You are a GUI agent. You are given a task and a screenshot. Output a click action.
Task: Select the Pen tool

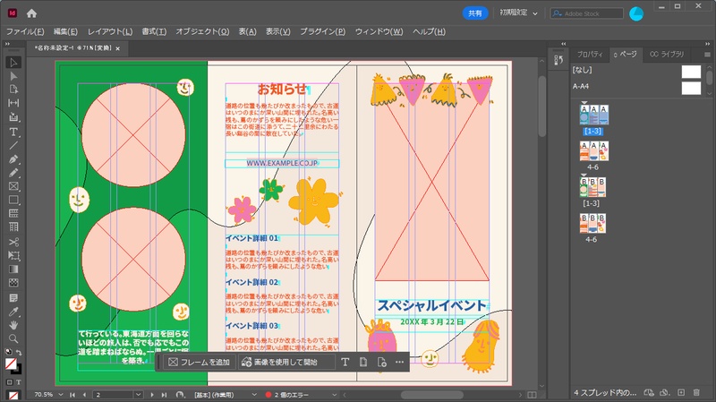(13, 159)
